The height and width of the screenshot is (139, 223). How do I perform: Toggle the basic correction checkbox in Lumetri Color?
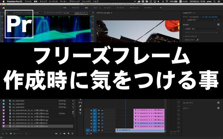coord(218,24)
